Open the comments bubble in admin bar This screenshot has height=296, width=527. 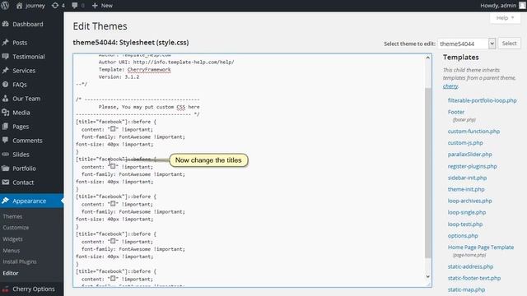75,6
